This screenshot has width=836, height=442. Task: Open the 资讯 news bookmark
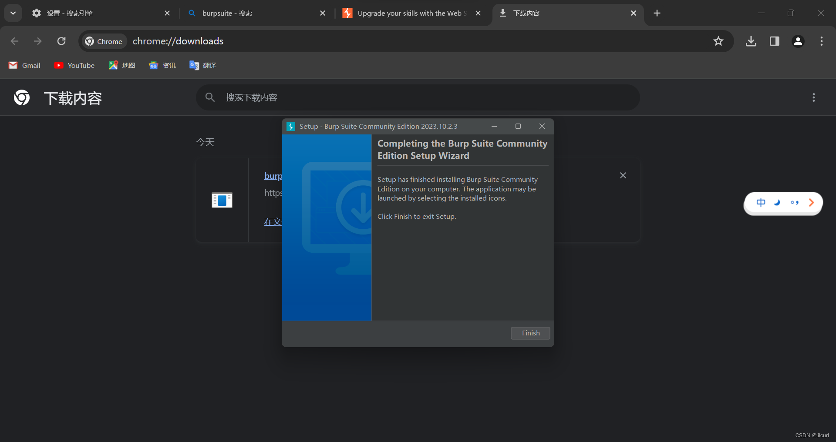click(x=162, y=65)
